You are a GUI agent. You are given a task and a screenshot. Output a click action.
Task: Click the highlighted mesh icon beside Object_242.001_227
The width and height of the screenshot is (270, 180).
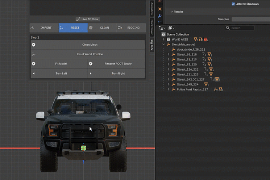217,79
